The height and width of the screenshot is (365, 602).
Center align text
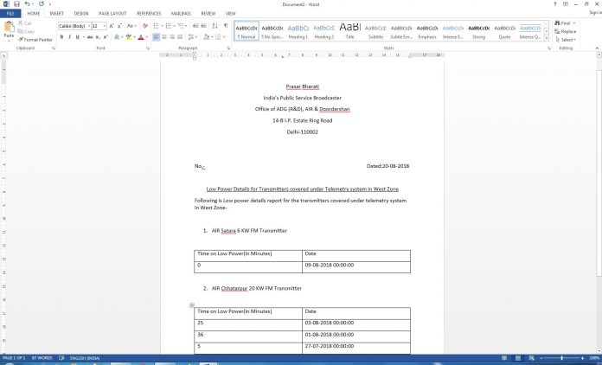coord(164,37)
